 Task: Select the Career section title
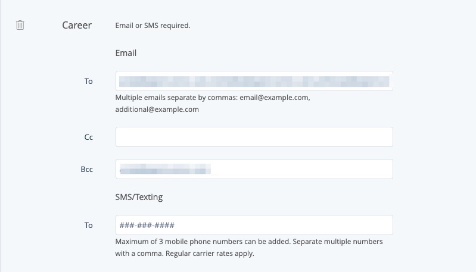[x=77, y=26]
